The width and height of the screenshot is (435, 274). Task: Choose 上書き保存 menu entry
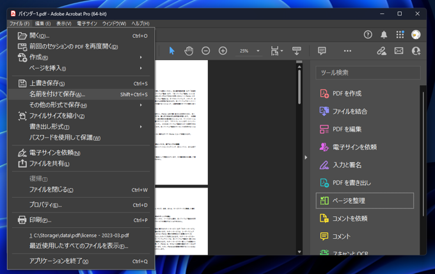click(x=81, y=83)
